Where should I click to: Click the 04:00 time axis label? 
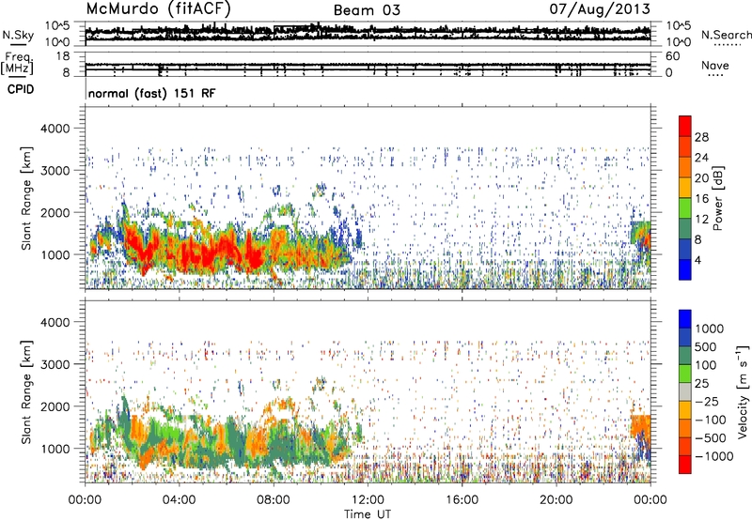179,500
